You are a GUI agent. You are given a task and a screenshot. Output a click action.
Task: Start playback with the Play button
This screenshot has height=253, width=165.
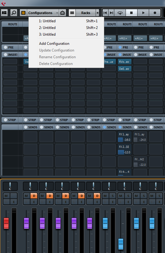[143, 13]
